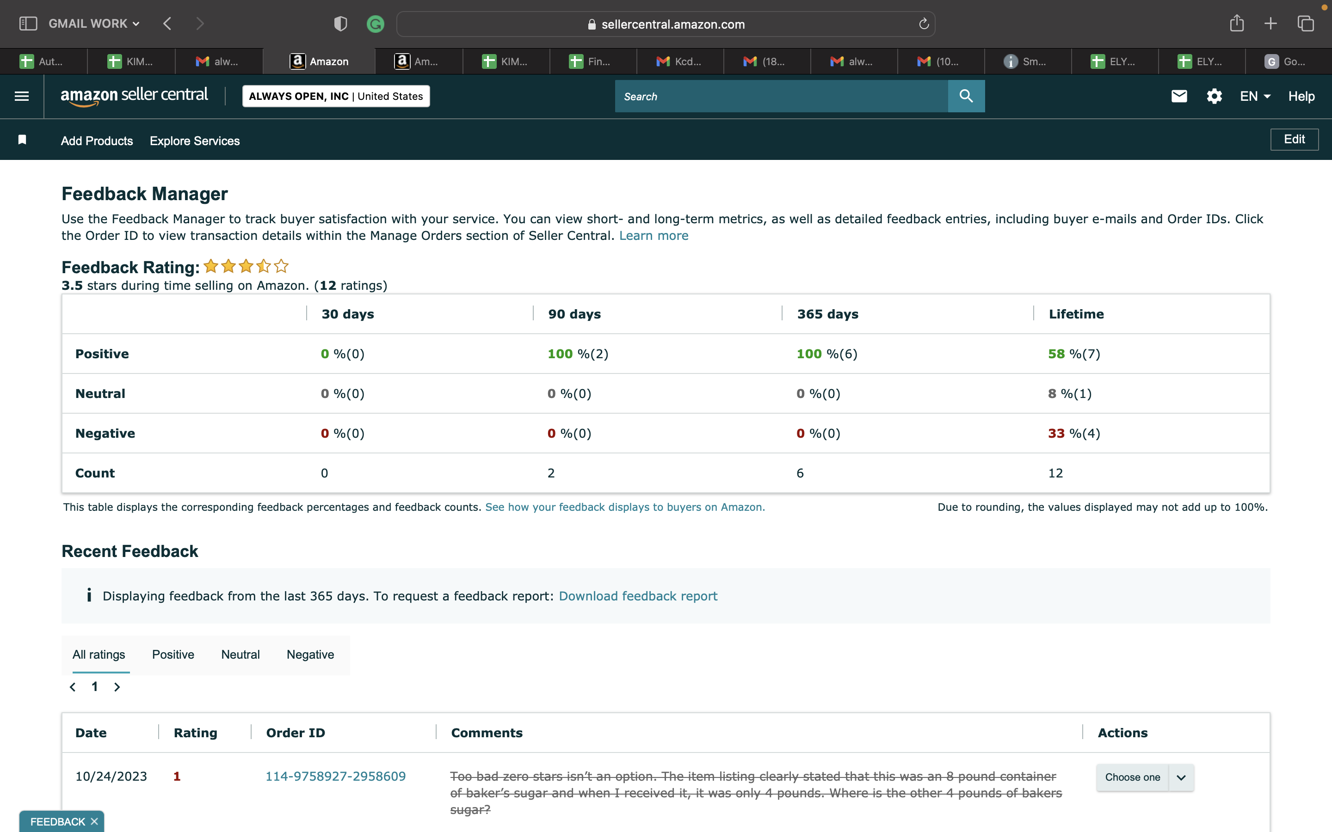Click the Grammarly extension icon

click(376, 24)
